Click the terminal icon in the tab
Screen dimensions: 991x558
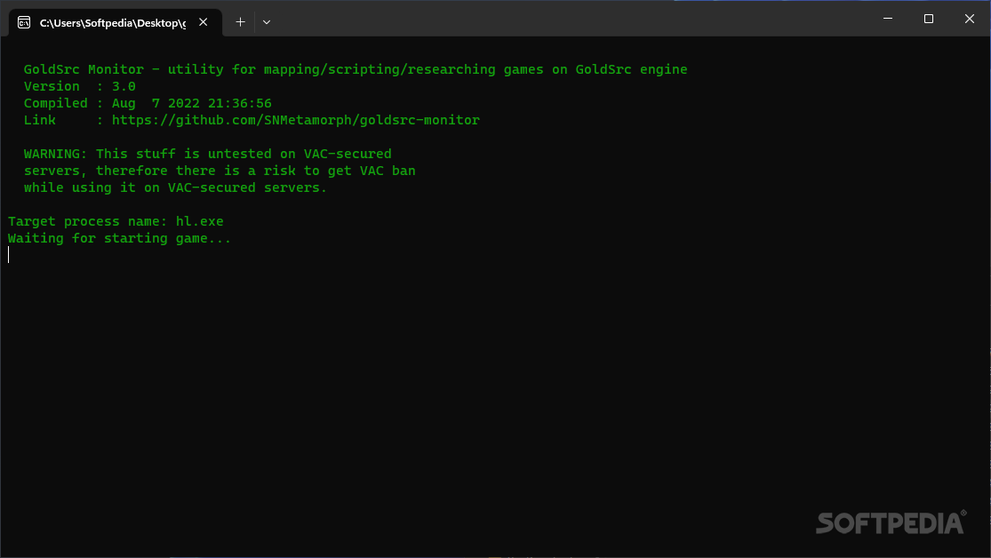click(x=24, y=23)
